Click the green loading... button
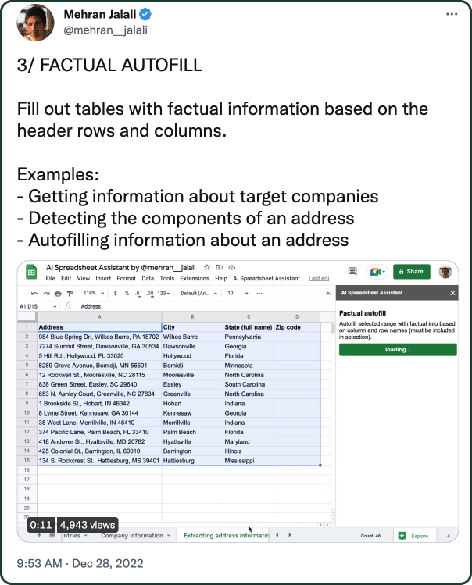The width and height of the screenshot is (472, 585). tap(398, 350)
